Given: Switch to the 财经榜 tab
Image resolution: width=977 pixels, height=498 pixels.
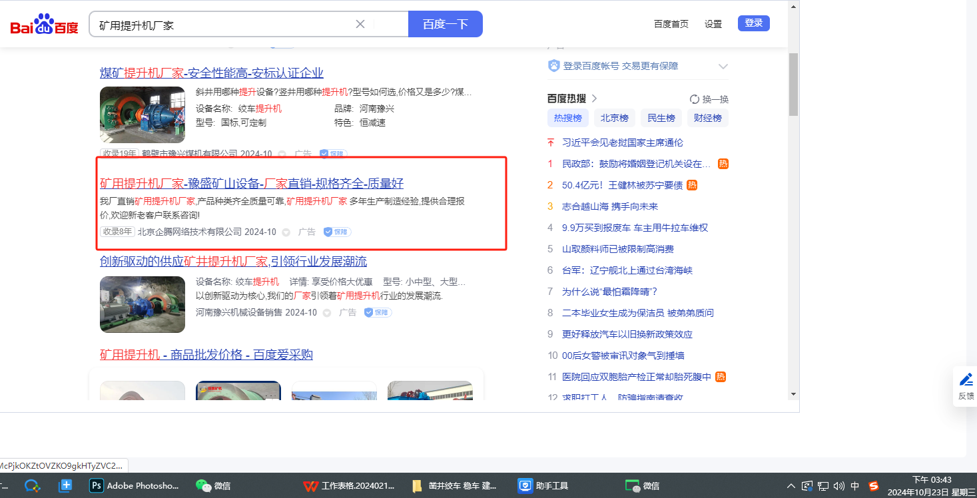Looking at the screenshot, I should coord(707,118).
